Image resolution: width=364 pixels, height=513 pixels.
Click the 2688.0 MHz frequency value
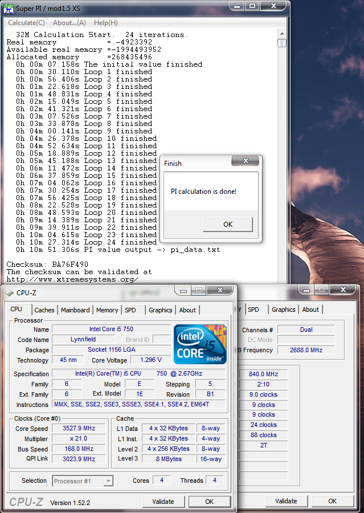click(x=306, y=350)
